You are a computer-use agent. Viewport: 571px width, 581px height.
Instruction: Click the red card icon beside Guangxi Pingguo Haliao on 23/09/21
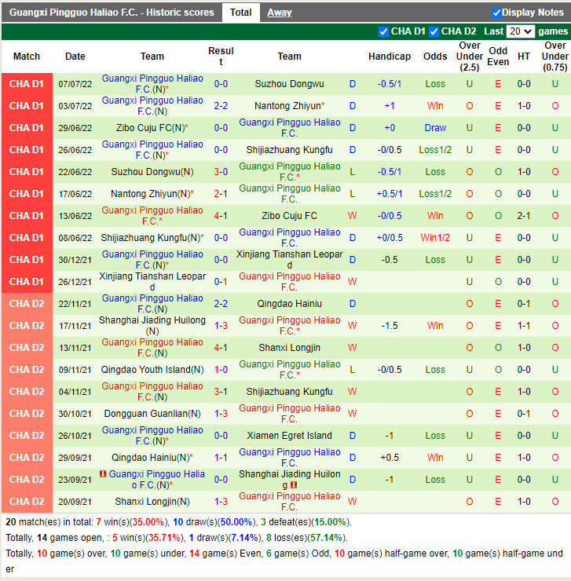pyautogui.click(x=103, y=473)
